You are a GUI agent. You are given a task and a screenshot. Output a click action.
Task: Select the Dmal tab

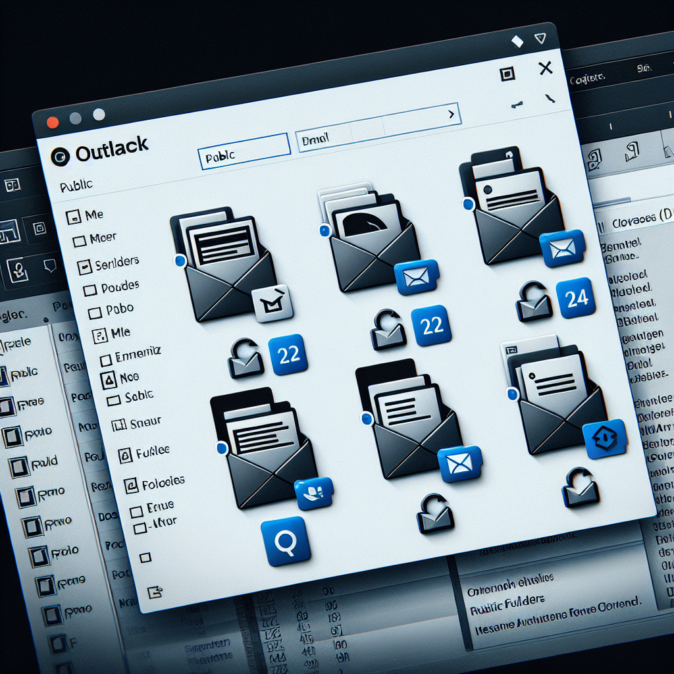324,139
